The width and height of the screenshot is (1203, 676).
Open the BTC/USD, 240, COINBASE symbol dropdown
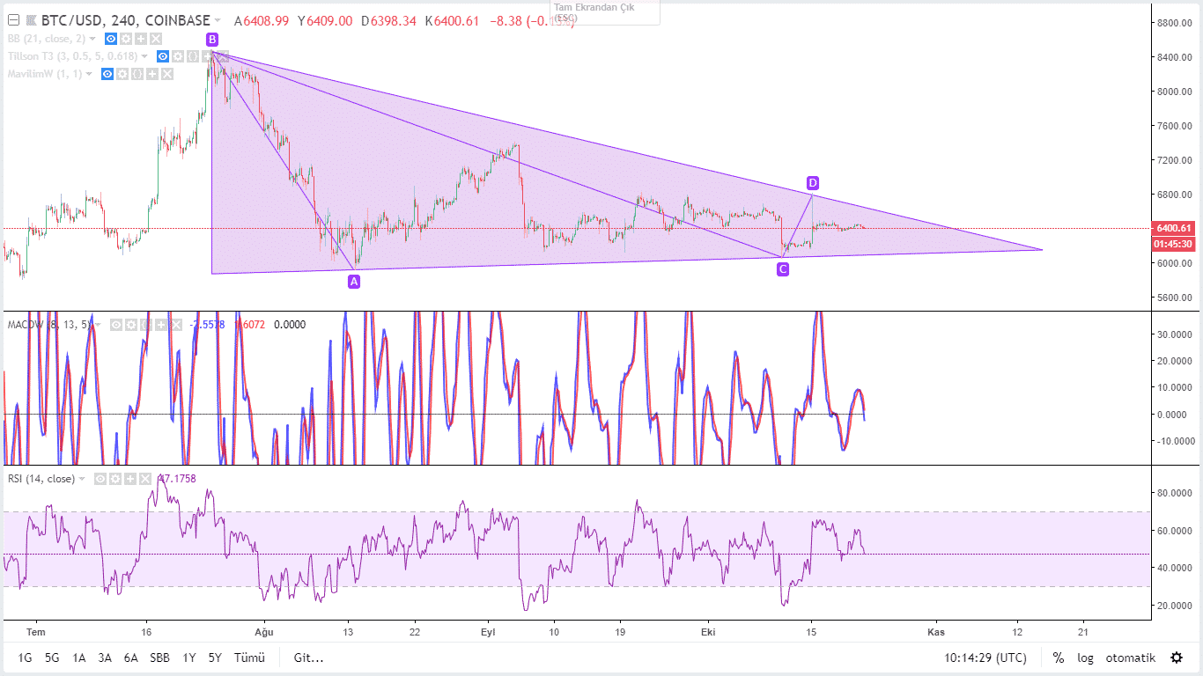pos(217,19)
